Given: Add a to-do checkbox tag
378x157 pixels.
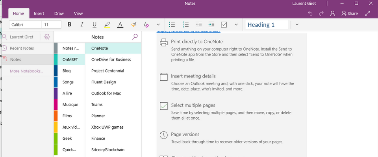Looking at the screenshot, I should point(224,24).
